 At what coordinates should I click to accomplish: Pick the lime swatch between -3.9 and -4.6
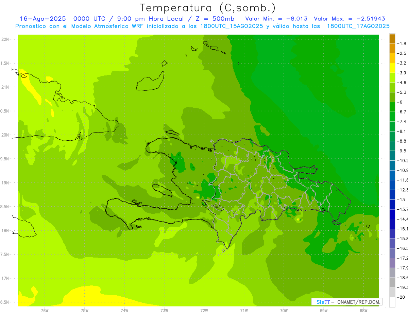tap(392, 78)
